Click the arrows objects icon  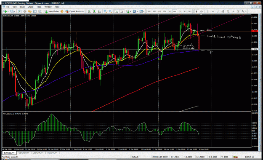[x=243, y=11]
